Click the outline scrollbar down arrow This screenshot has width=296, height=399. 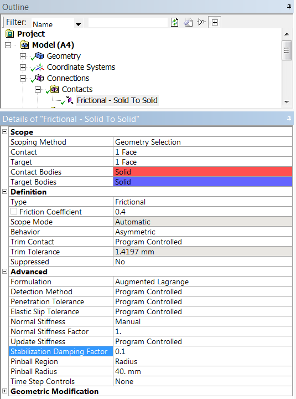click(x=287, y=102)
